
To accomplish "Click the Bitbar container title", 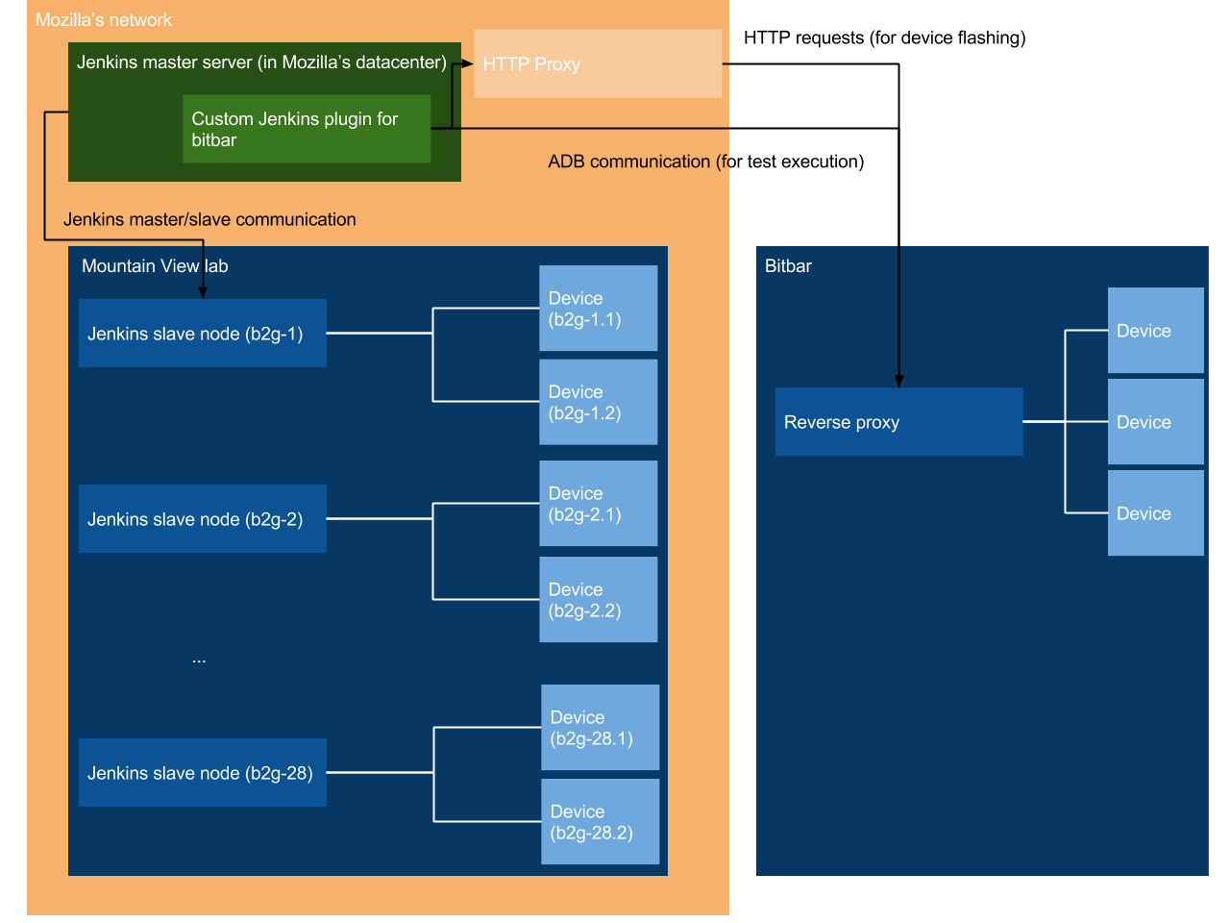I will [x=788, y=266].
